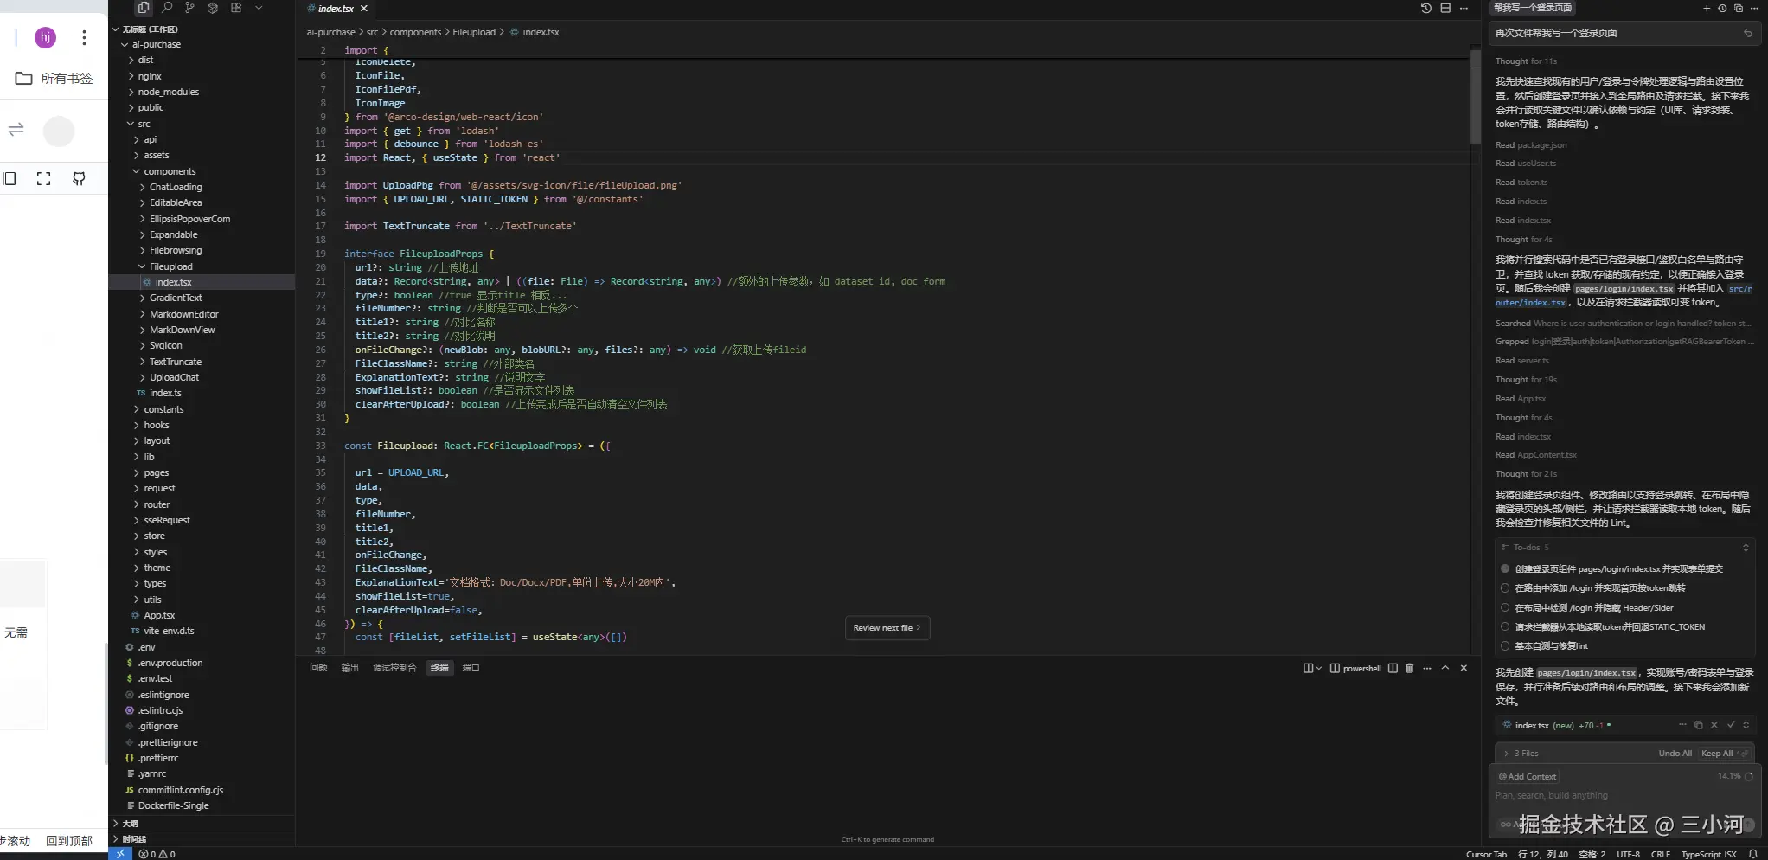Reject index.tsx changes with X icon
The width and height of the screenshot is (1768, 860).
click(x=1714, y=725)
